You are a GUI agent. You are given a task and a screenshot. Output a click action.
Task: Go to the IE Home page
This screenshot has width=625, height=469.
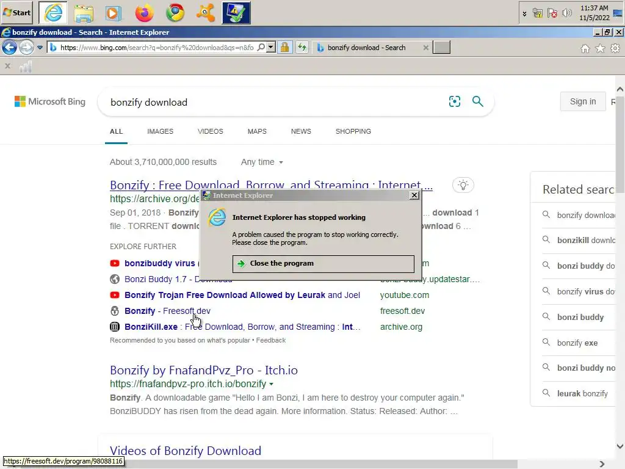585,49
